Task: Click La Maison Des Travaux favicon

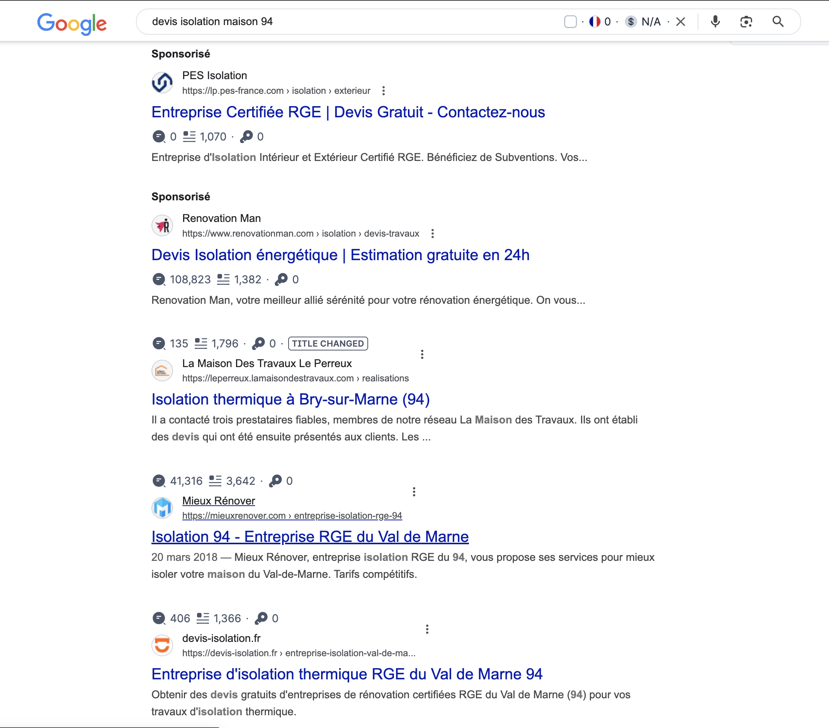Action: 162,371
